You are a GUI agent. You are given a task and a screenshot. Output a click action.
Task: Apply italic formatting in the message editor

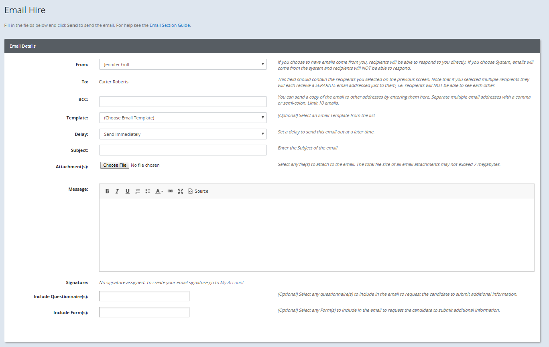point(117,191)
